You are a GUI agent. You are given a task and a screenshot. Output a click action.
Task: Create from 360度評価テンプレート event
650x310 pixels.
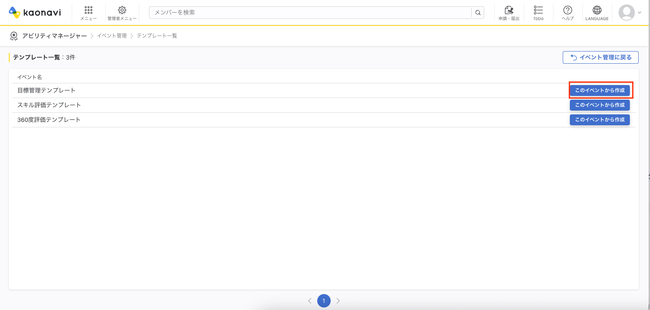[600, 120]
